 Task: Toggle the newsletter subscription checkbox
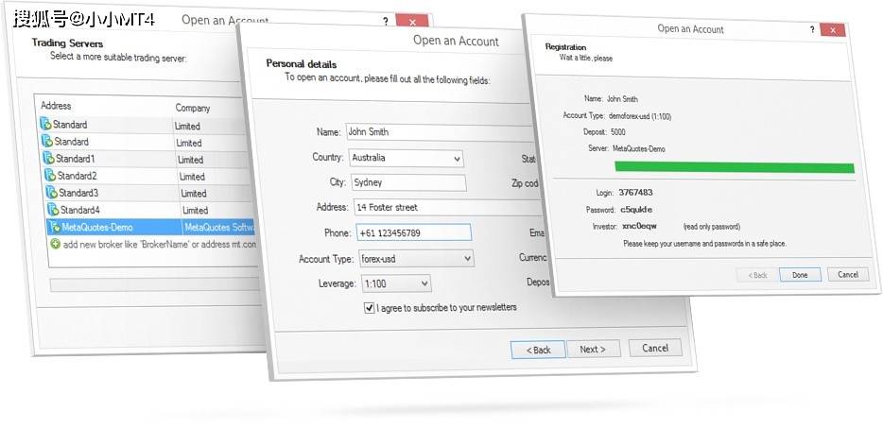(x=370, y=308)
